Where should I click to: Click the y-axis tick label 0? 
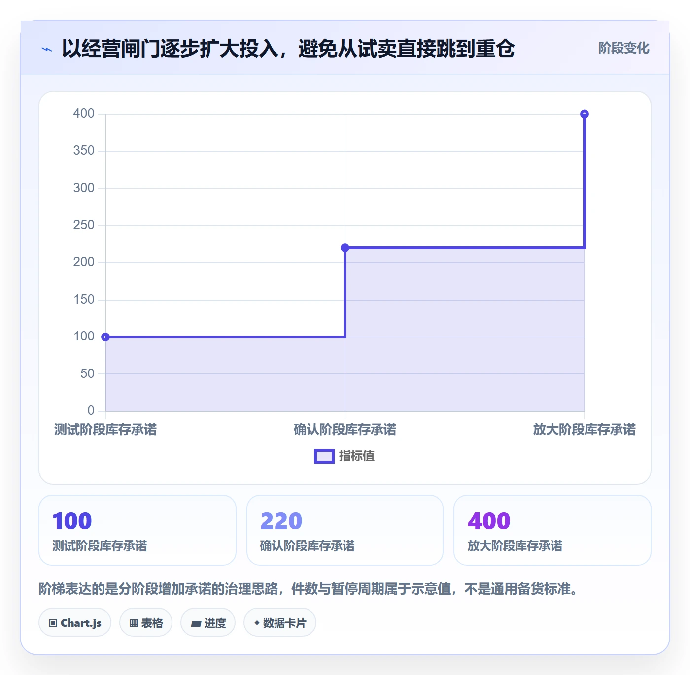[91, 411]
